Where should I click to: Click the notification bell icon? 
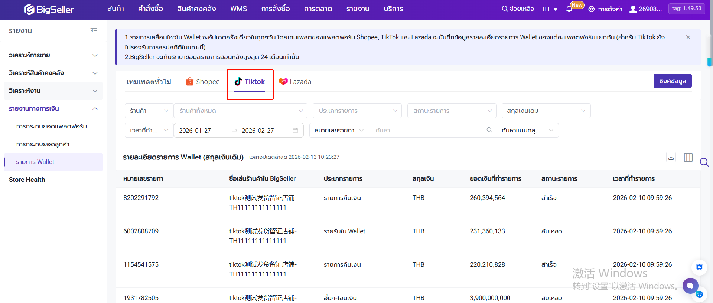[569, 9]
